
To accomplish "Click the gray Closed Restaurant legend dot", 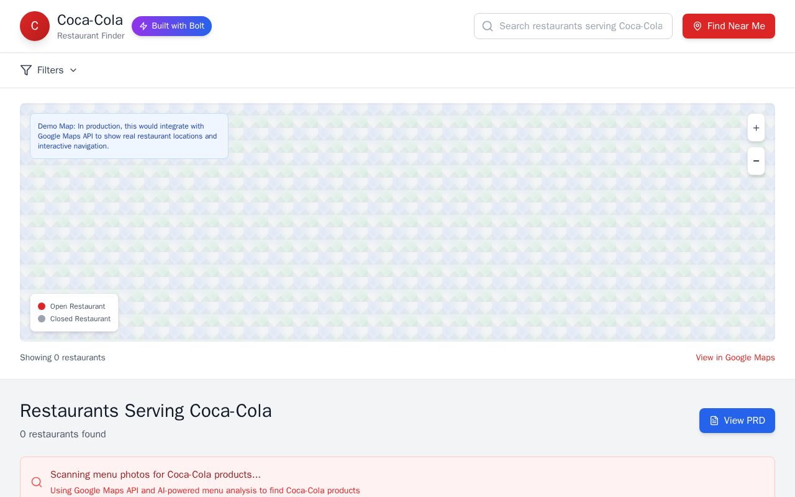I will [42, 319].
